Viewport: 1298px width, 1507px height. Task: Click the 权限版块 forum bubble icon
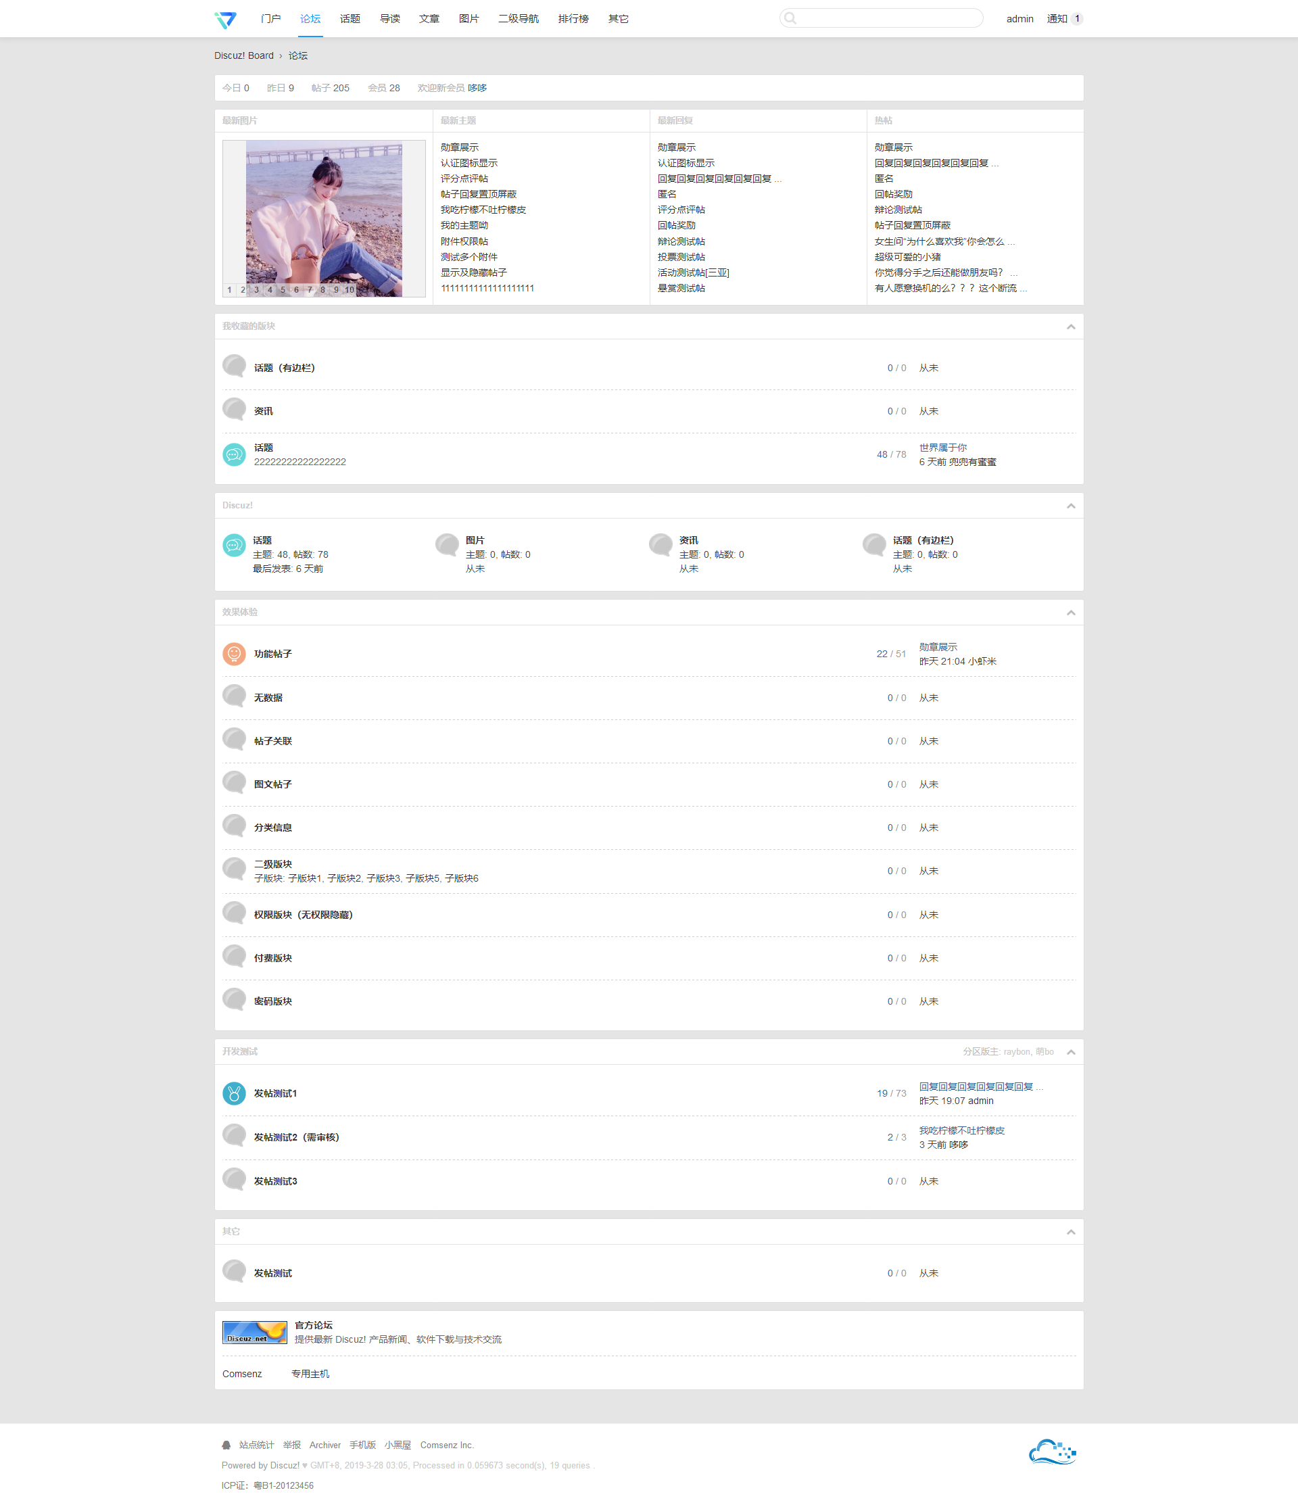click(x=234, y=913)
